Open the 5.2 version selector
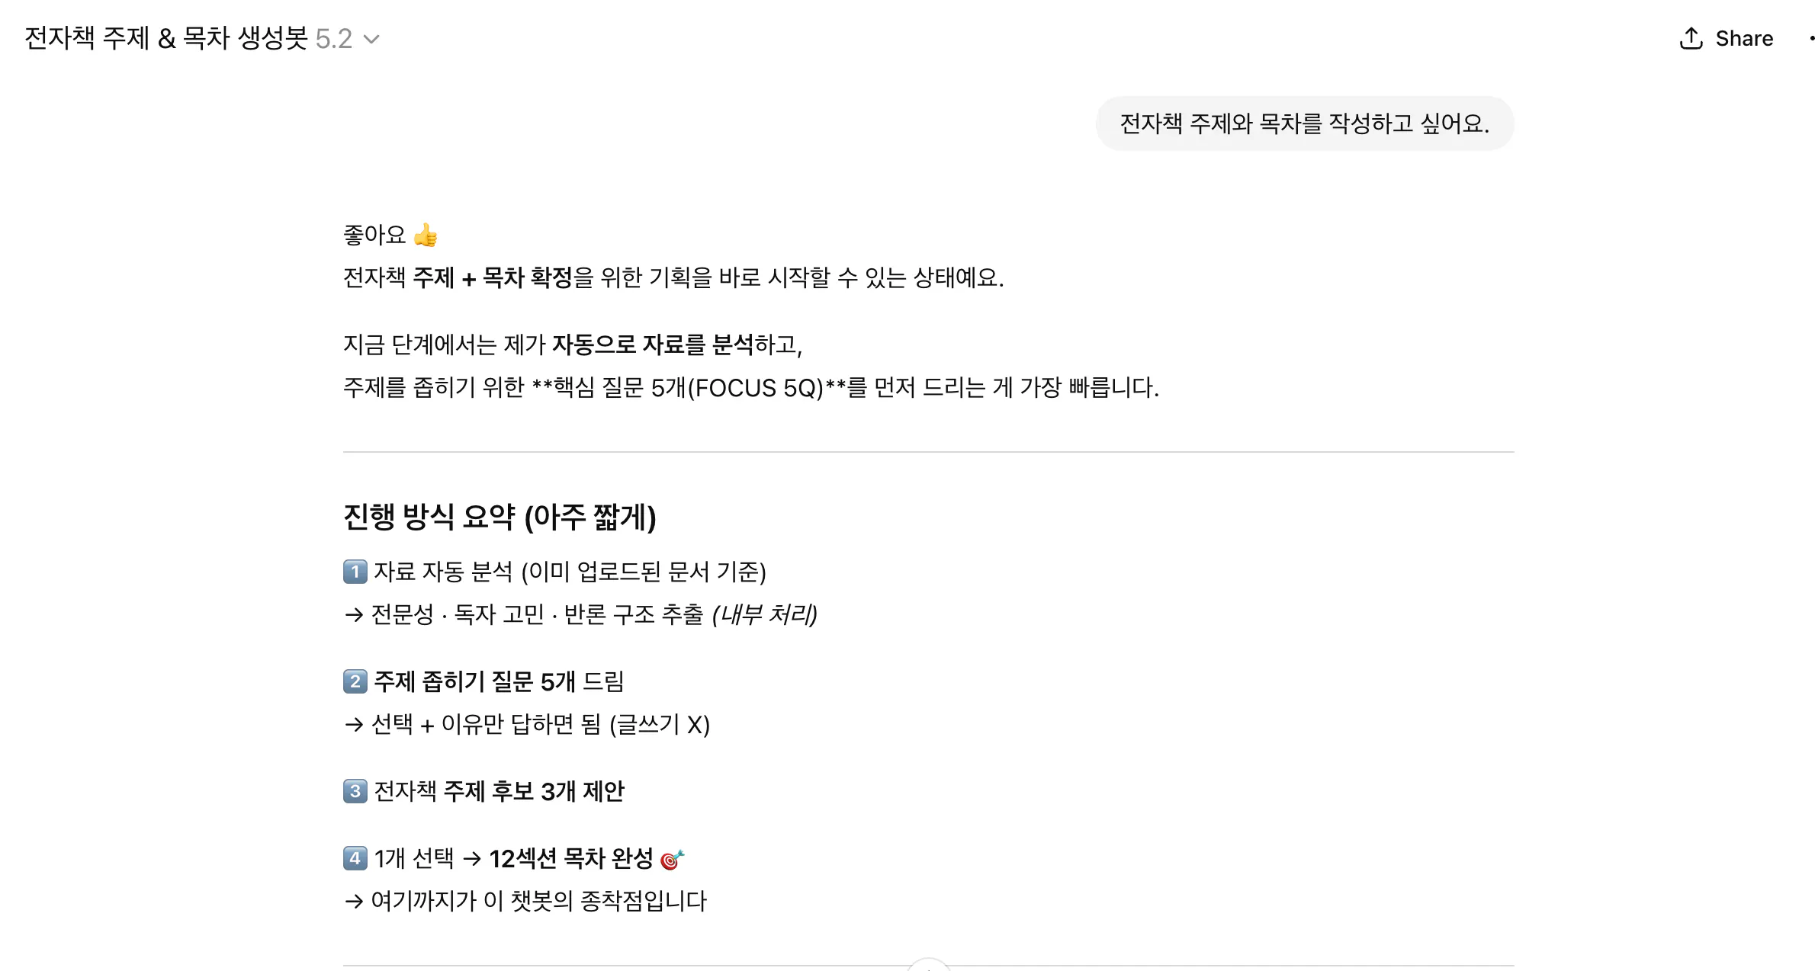1815x971 pixels. pyautogui.click(x=334, y=39)
